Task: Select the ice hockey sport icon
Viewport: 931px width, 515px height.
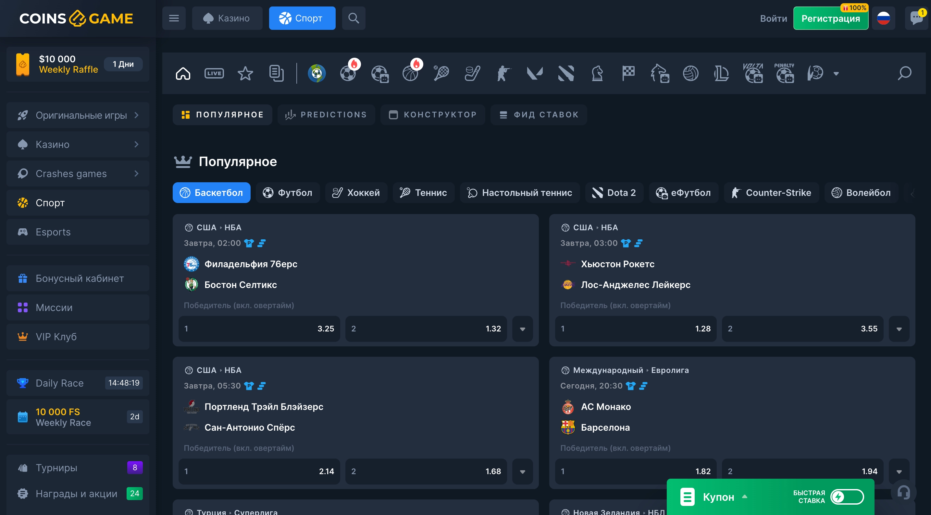Action: [x=472, y=73]
